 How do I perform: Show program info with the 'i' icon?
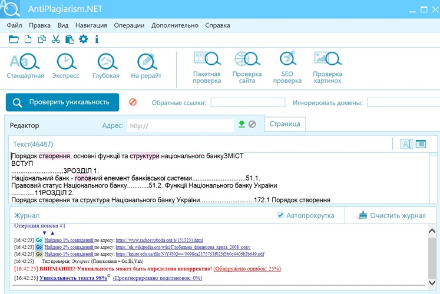(x=97, y=39)
